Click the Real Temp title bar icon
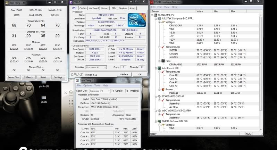277x150 pixels. (x=7, y=3)
